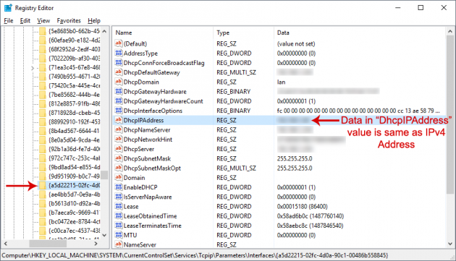This screenshot has height=261, width=456.
Task: Select the {ae4bb5d7-0e9a-4b key
Action: 74,194
